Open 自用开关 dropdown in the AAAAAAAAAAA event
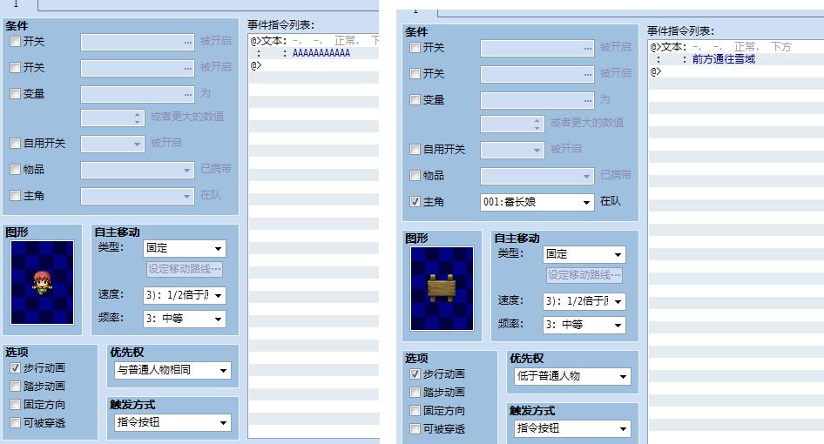Viewport: 824px width, 444px height. pyautogui.click(x=112, y=144)
